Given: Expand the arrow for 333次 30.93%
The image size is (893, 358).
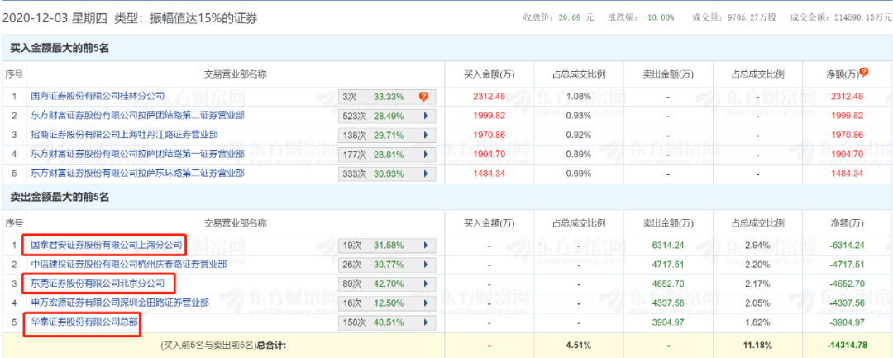Looking at the screenshot, I should pyautogui.click(x=425, y=174).
